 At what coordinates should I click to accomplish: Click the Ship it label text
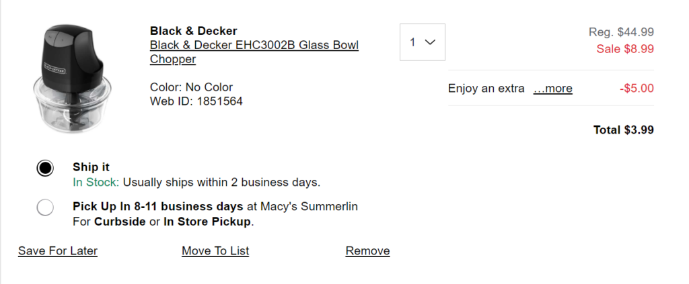pos(91,167)
